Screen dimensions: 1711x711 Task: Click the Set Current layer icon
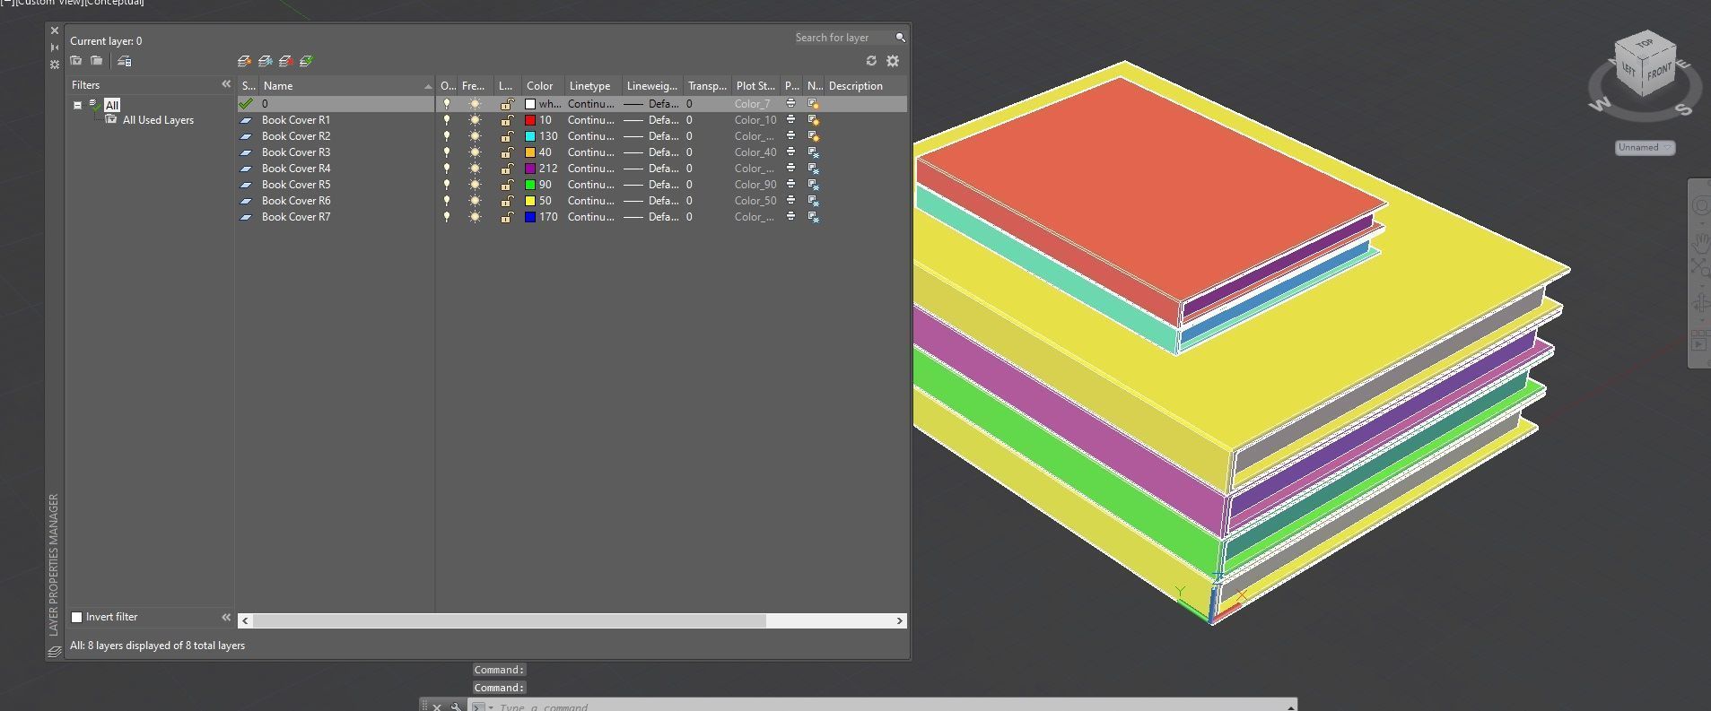pyautogui.click(x=306, y=61)
